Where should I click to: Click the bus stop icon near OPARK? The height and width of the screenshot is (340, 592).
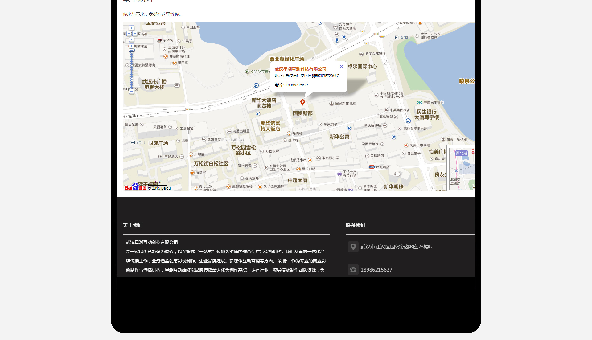click(x=256, y=85)
